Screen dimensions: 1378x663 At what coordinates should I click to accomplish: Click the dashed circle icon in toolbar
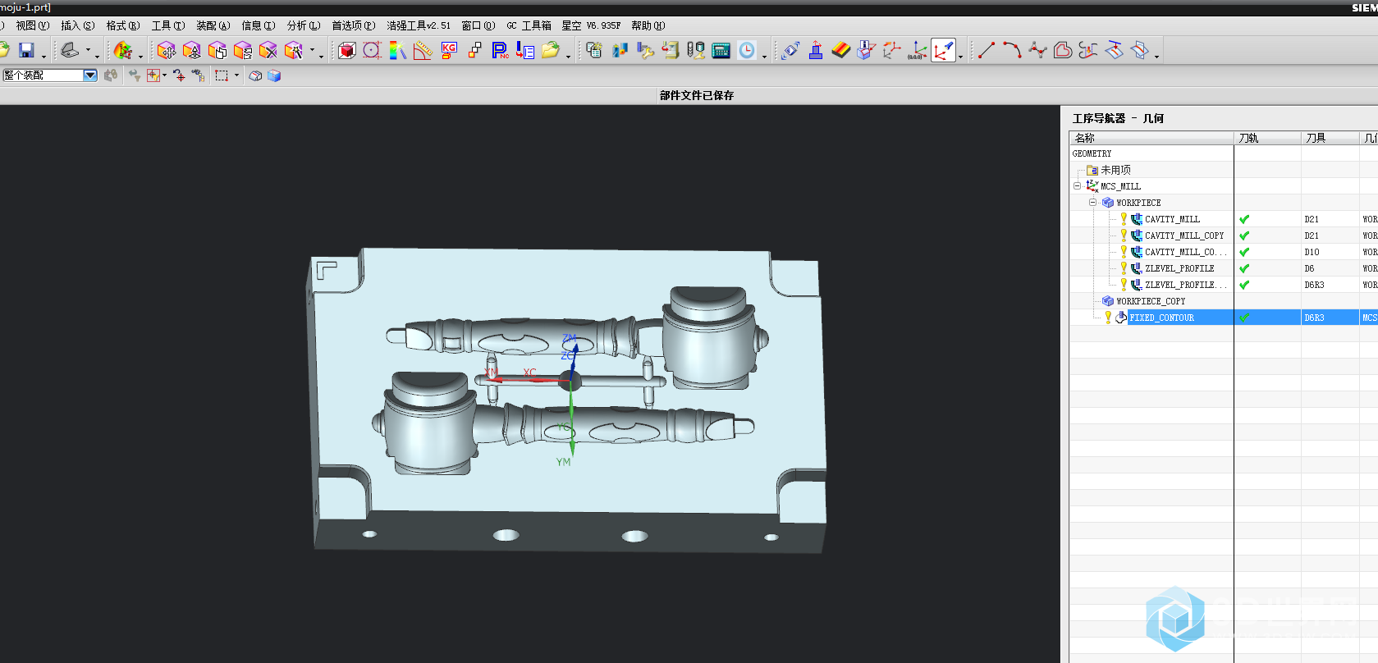[x=372, y=51]
